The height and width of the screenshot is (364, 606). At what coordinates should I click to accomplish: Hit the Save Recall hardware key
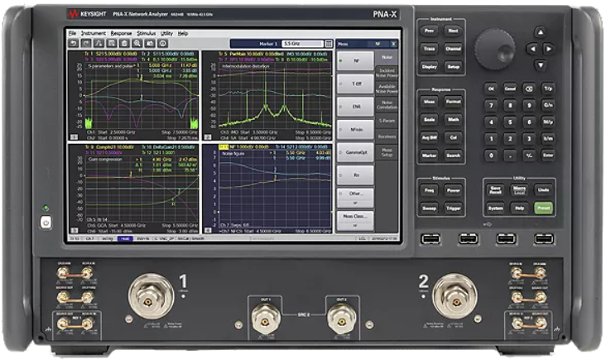click(x=495, y=190)
